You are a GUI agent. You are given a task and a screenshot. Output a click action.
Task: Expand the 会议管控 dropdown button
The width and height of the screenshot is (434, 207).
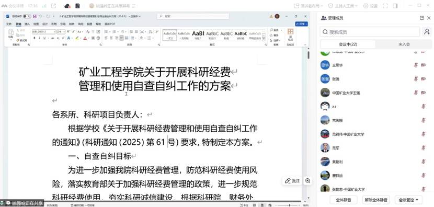coord(407,199)
